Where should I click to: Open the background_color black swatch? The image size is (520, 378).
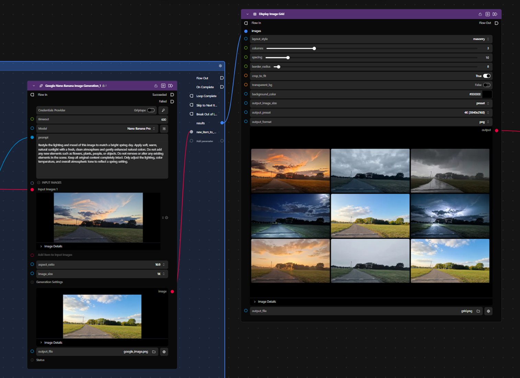click(x=487, y=94)
